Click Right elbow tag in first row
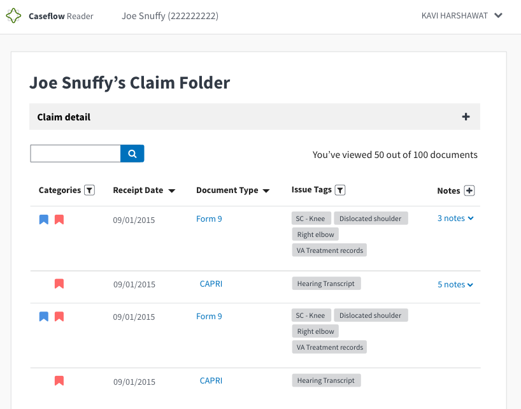Image resolution: width=521 pixels, height=409 pixels. pos(315,234)
